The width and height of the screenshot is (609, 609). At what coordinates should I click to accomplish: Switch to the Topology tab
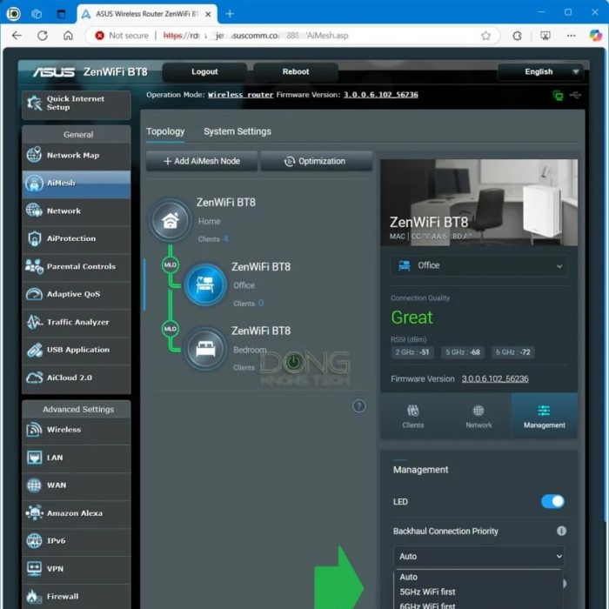(x=165, y=131)
